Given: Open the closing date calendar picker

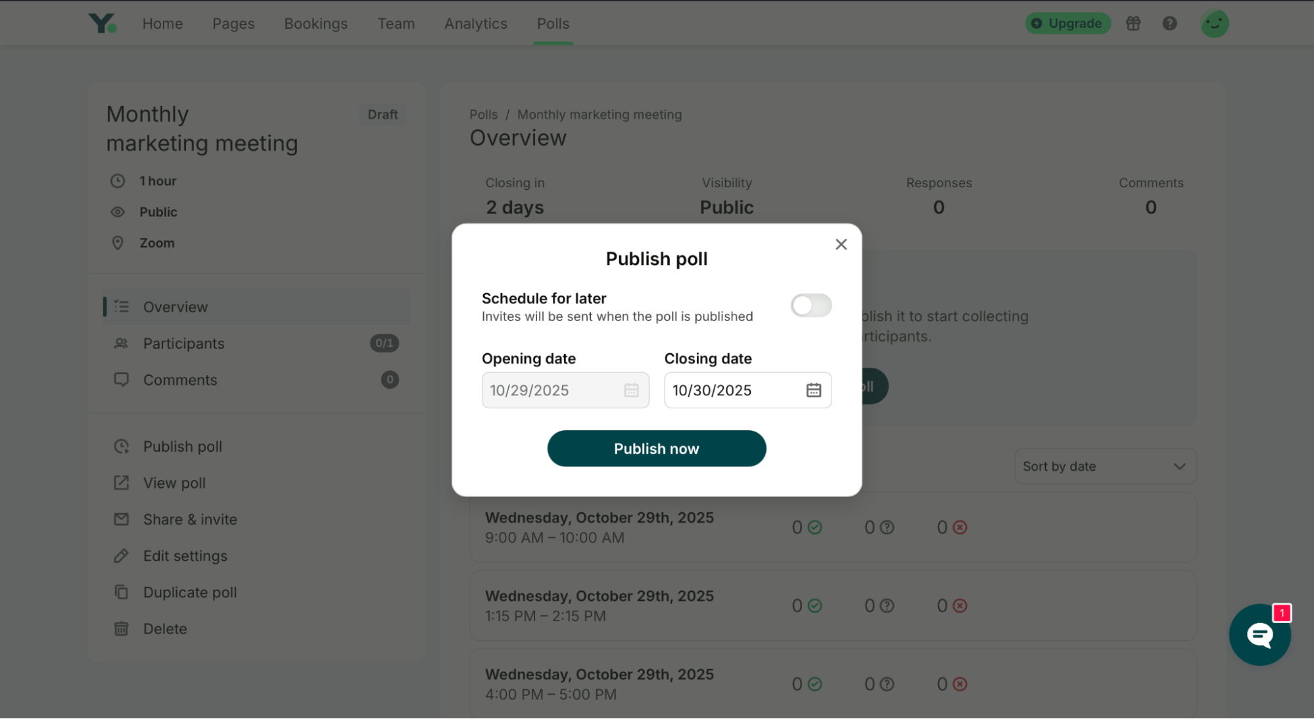Looking at the screenshot, I should tap(813, 390).
